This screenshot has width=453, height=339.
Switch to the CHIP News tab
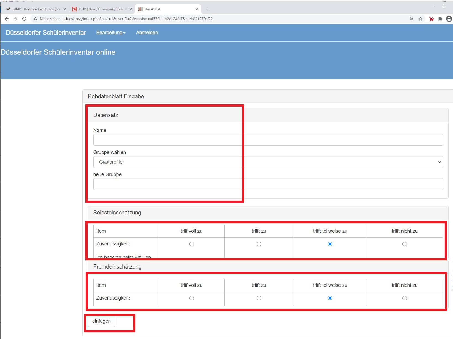[101, 9]
